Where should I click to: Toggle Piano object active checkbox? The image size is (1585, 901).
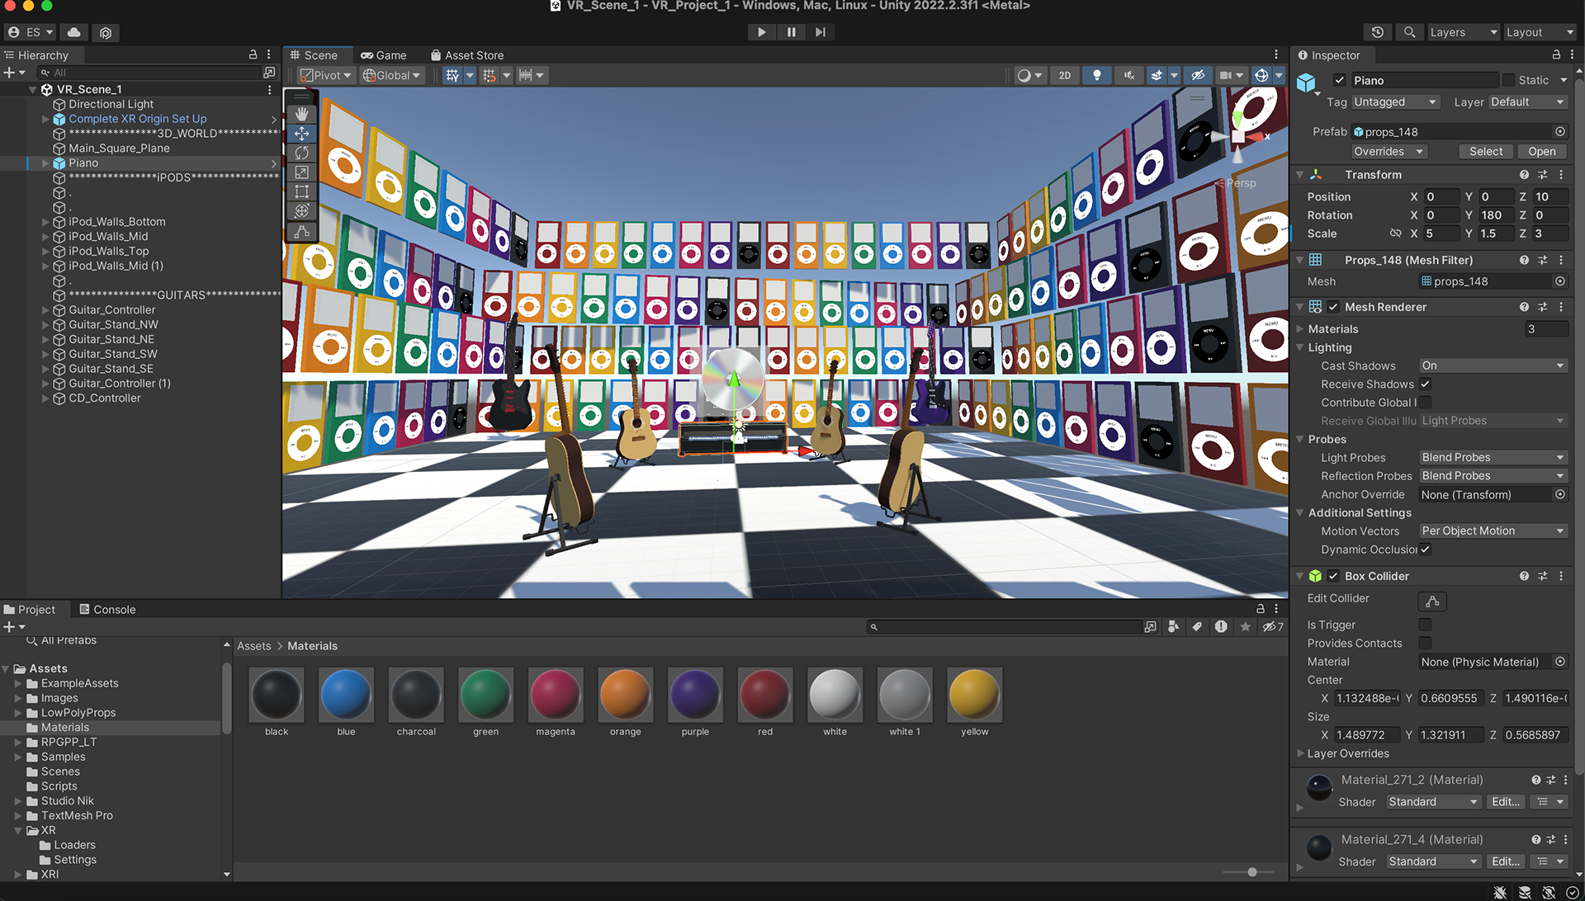[x=1339, y=80]
